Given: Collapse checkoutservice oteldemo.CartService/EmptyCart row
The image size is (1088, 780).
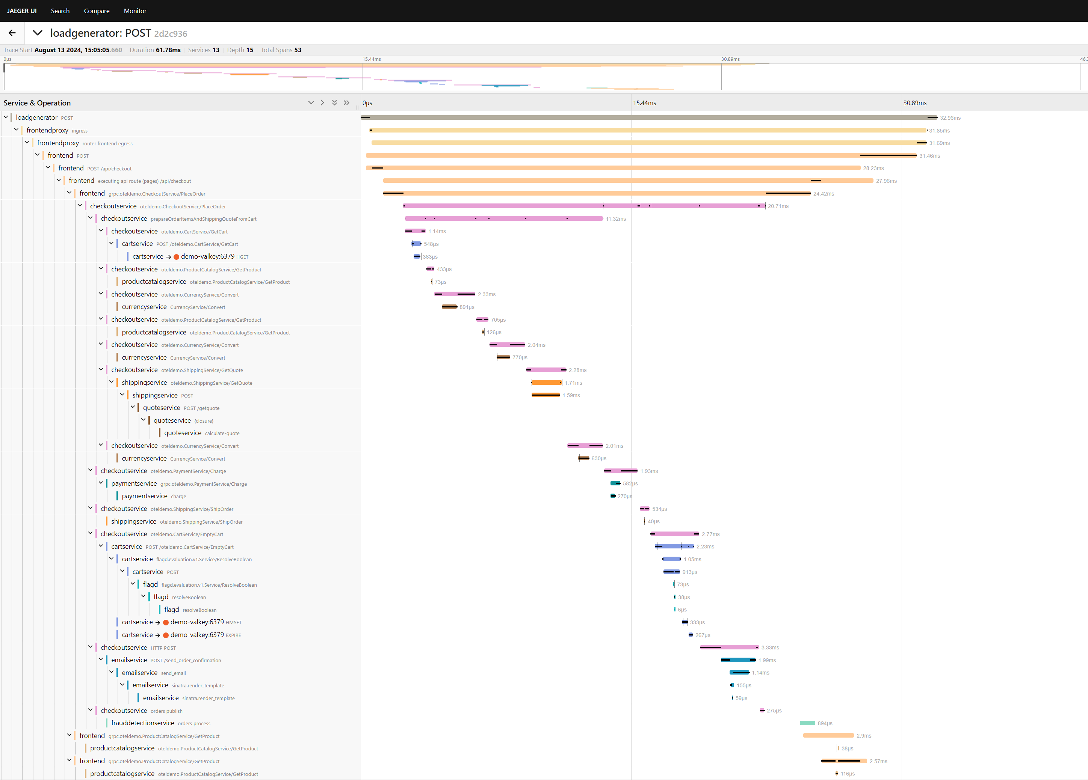Looking at the screenshot, I should coord(90,533).
